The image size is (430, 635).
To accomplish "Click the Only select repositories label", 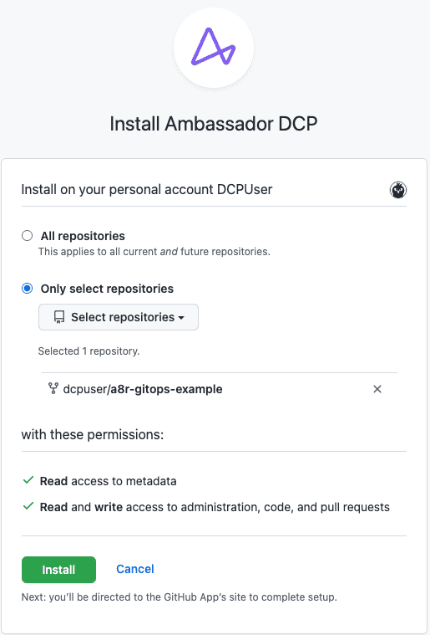I will point(107,289).
